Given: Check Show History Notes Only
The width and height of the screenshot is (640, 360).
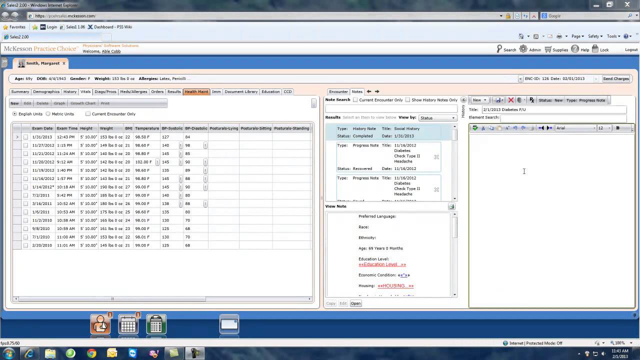Looking at the screenshot, I should coord(407,100).
